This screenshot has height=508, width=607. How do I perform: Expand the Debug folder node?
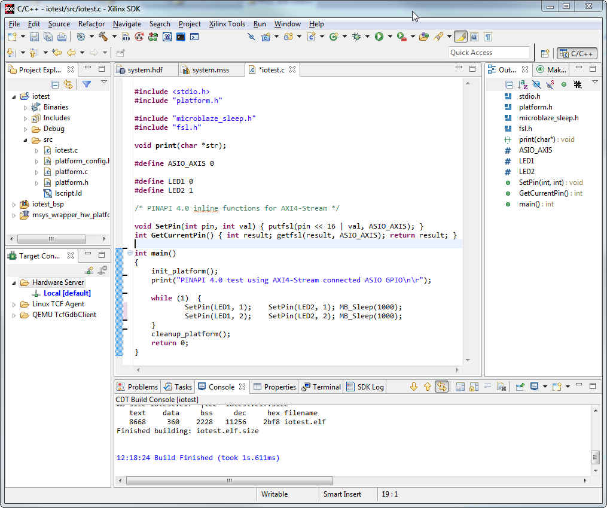tap(26, 129)
